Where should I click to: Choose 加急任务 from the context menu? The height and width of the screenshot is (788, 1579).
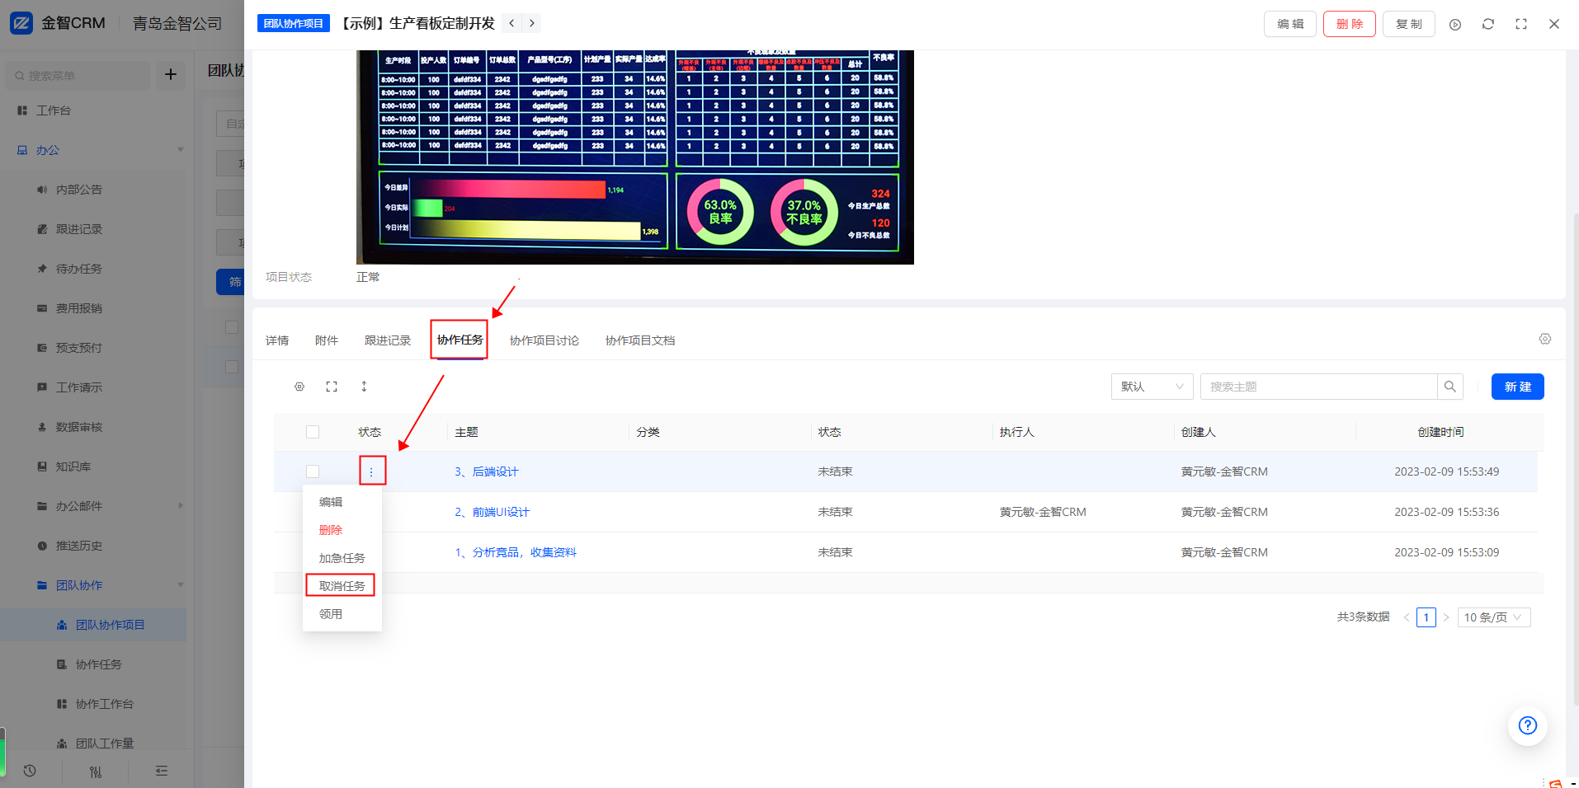point(342,558)
